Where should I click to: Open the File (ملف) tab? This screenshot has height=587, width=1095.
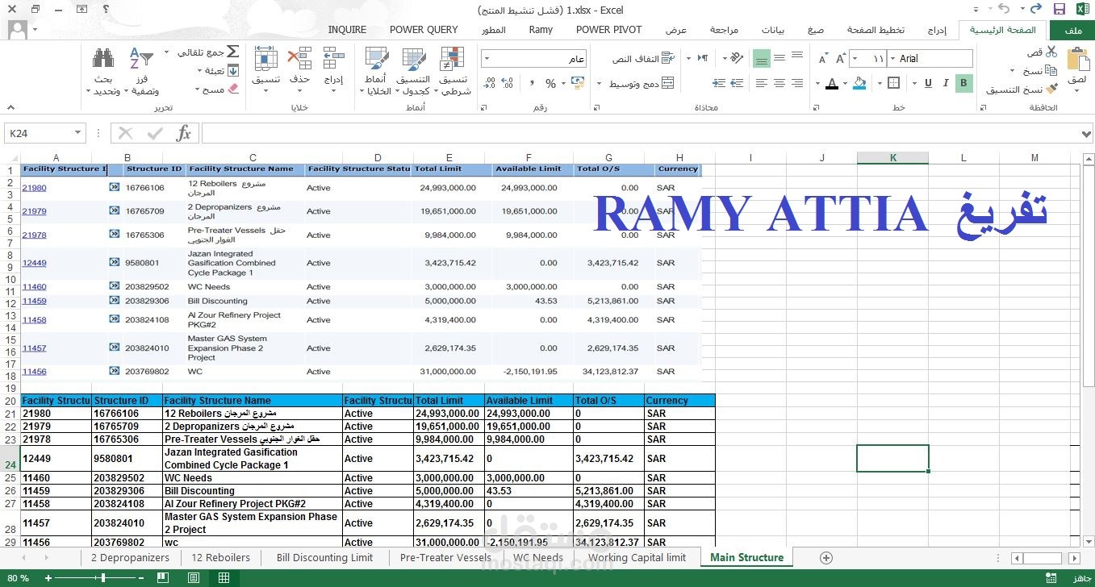click(1072, 30)
